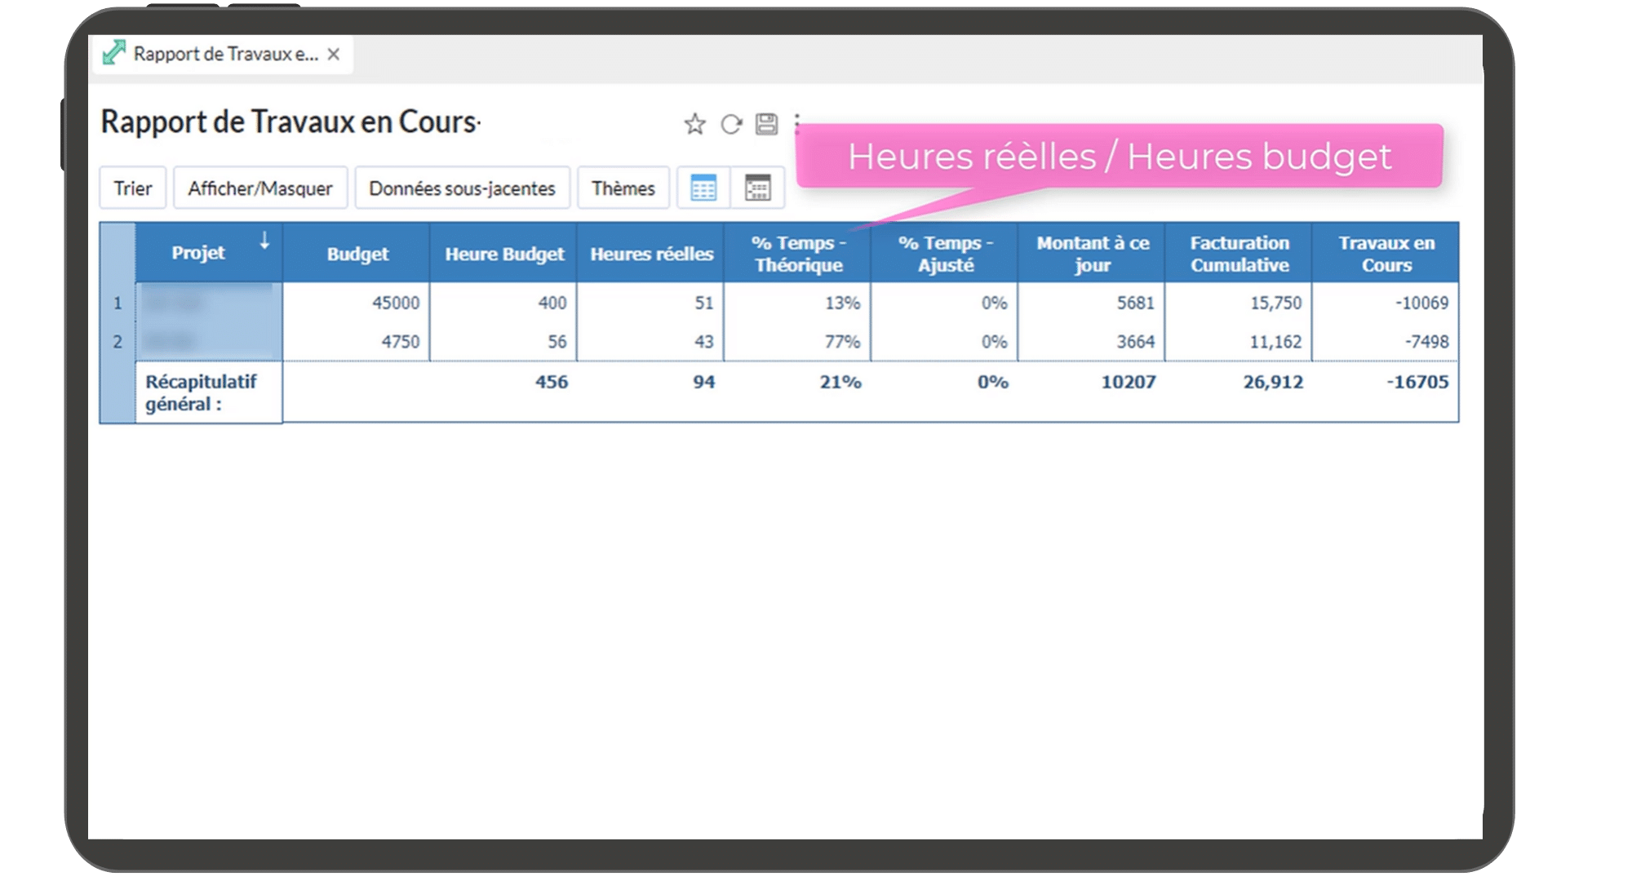Click the total Heures réelles 94
Screen dimensions: 1632x881
point(704,382)
